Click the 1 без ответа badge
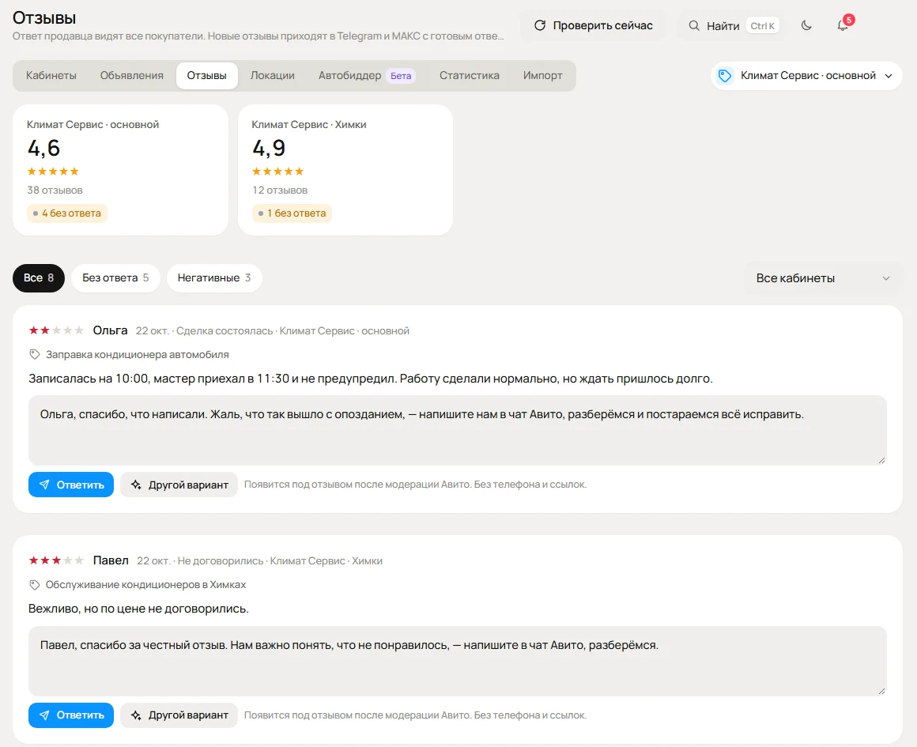This screenshot has height=747, width=917. pos(292,213)
